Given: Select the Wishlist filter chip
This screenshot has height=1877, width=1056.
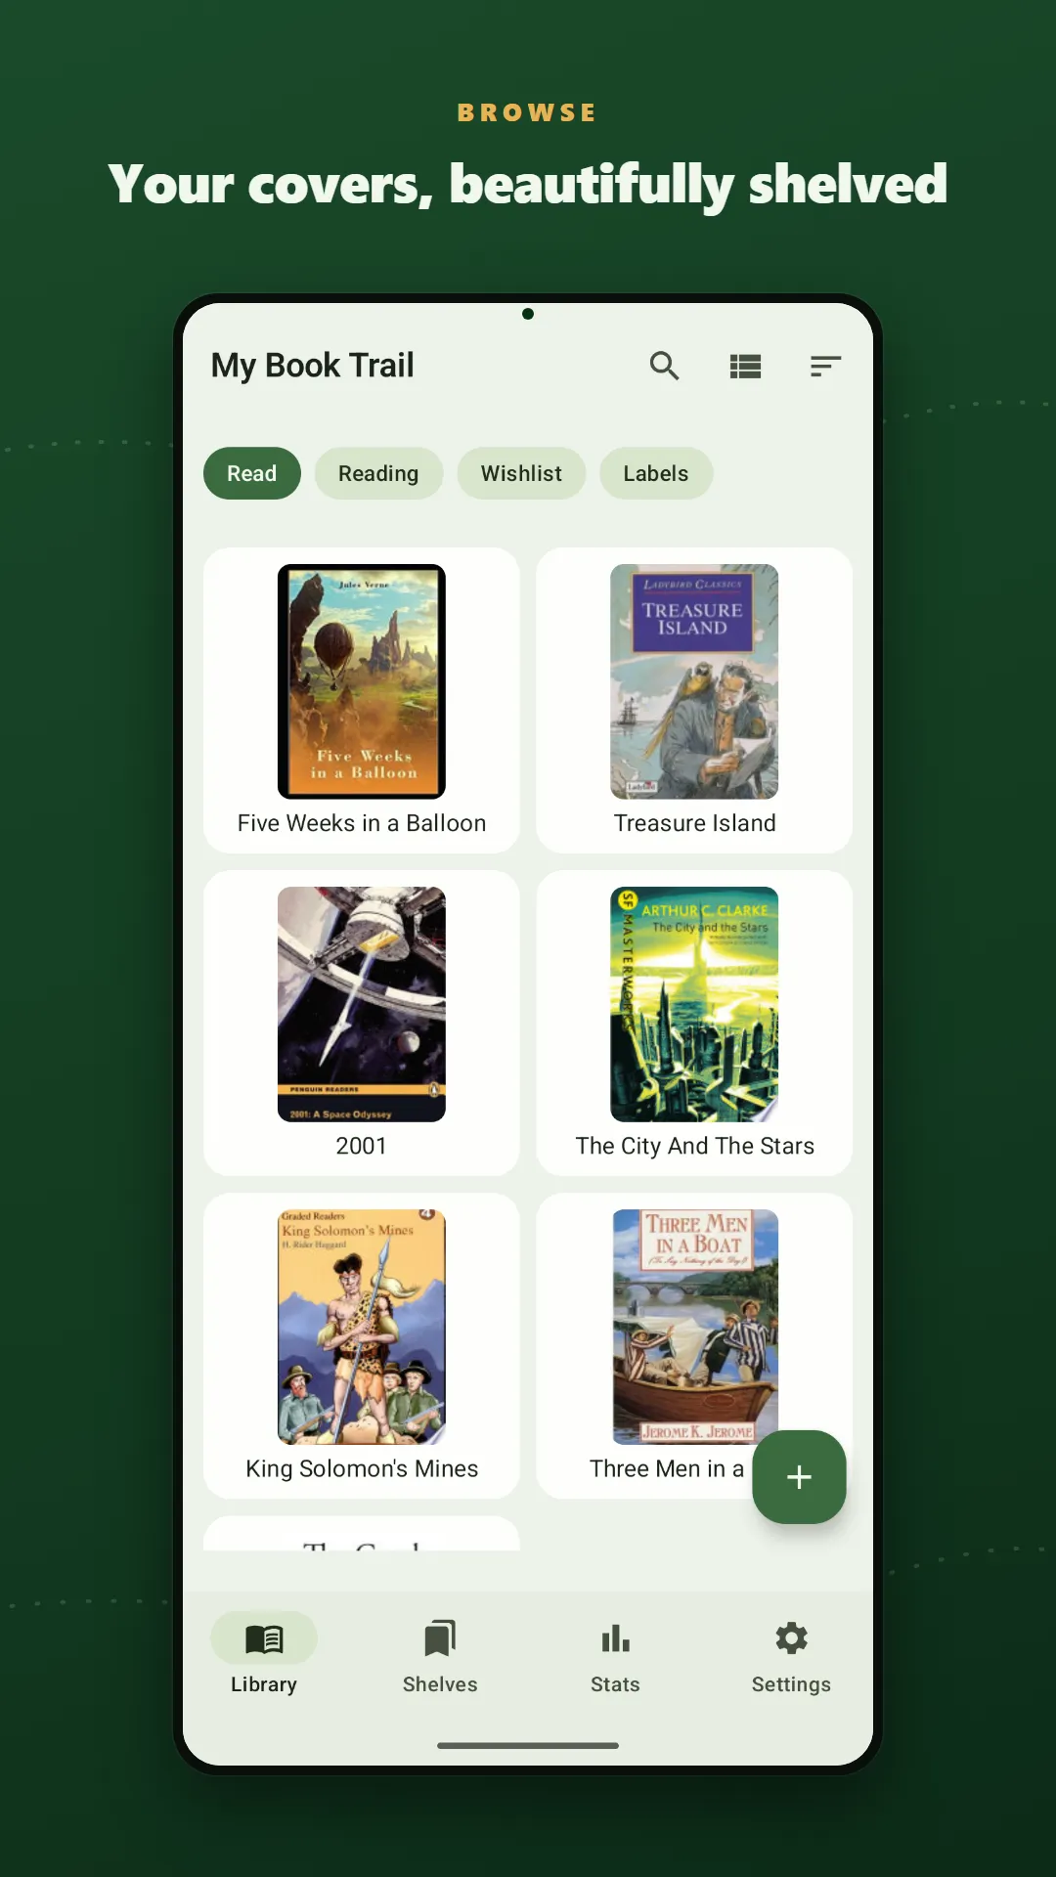Looking at the screenshot, I should tap(521, 473).
